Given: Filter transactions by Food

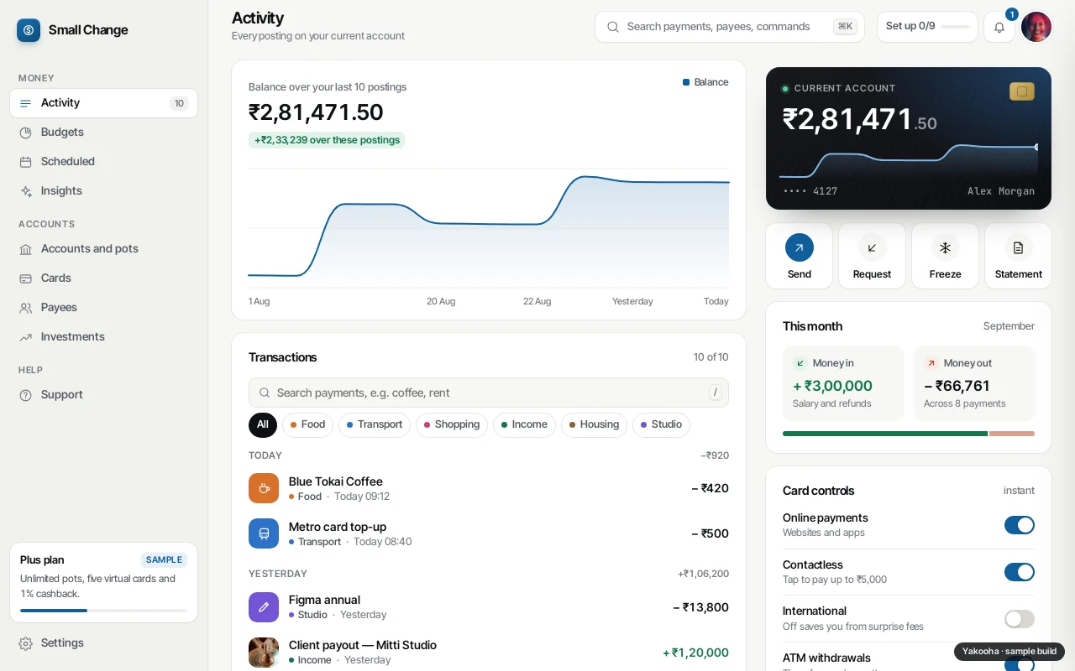Looking at the screenshot, I should (x=307, y=425).
